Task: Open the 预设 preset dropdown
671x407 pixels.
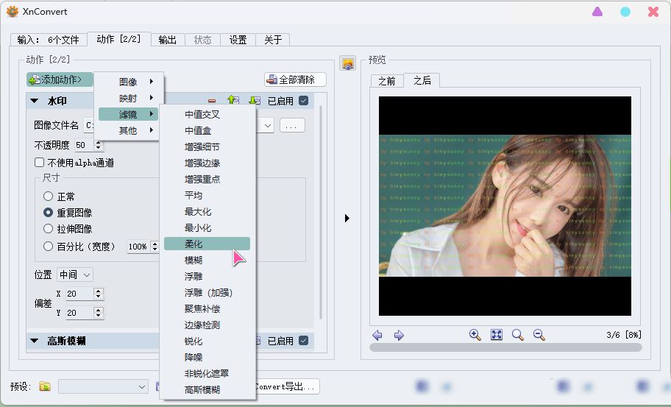Action: click(103, 386)
